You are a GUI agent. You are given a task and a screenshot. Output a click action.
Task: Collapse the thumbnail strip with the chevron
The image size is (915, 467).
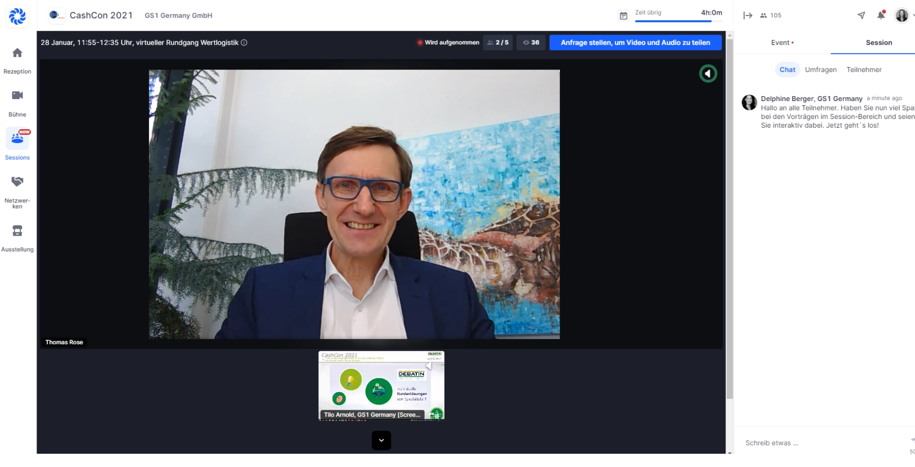point(381,440)
